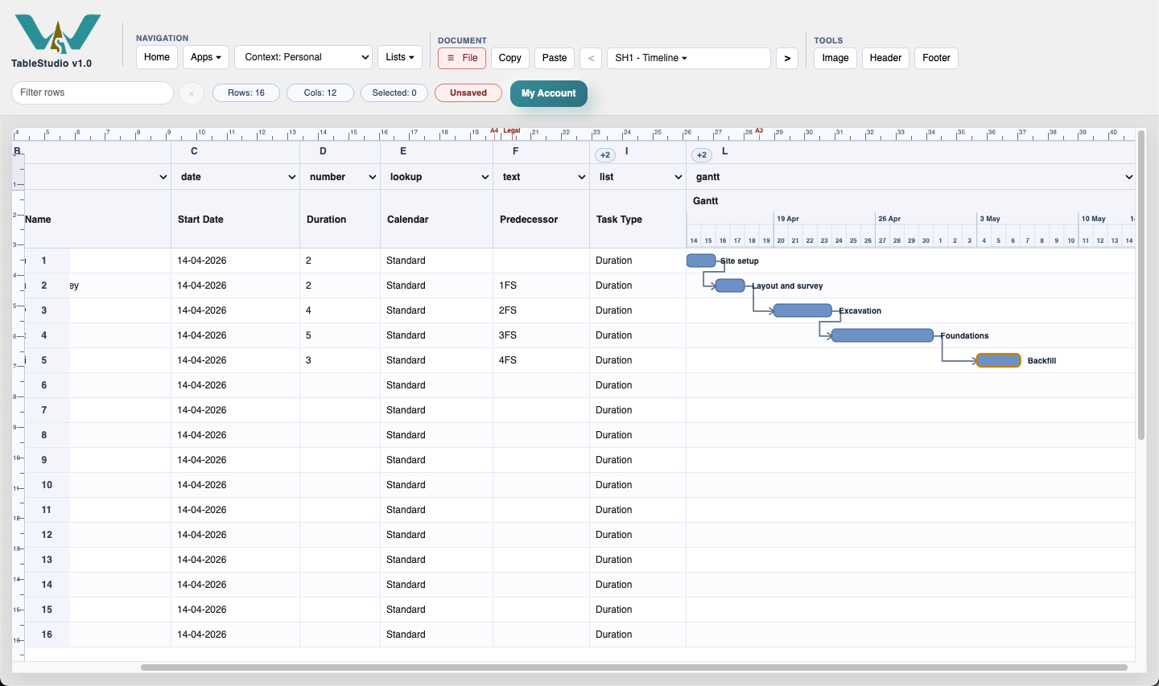The image size is (1159, 686).
Task: Click the Copy button
Action: pyautogui.click(x=510, y=58)
